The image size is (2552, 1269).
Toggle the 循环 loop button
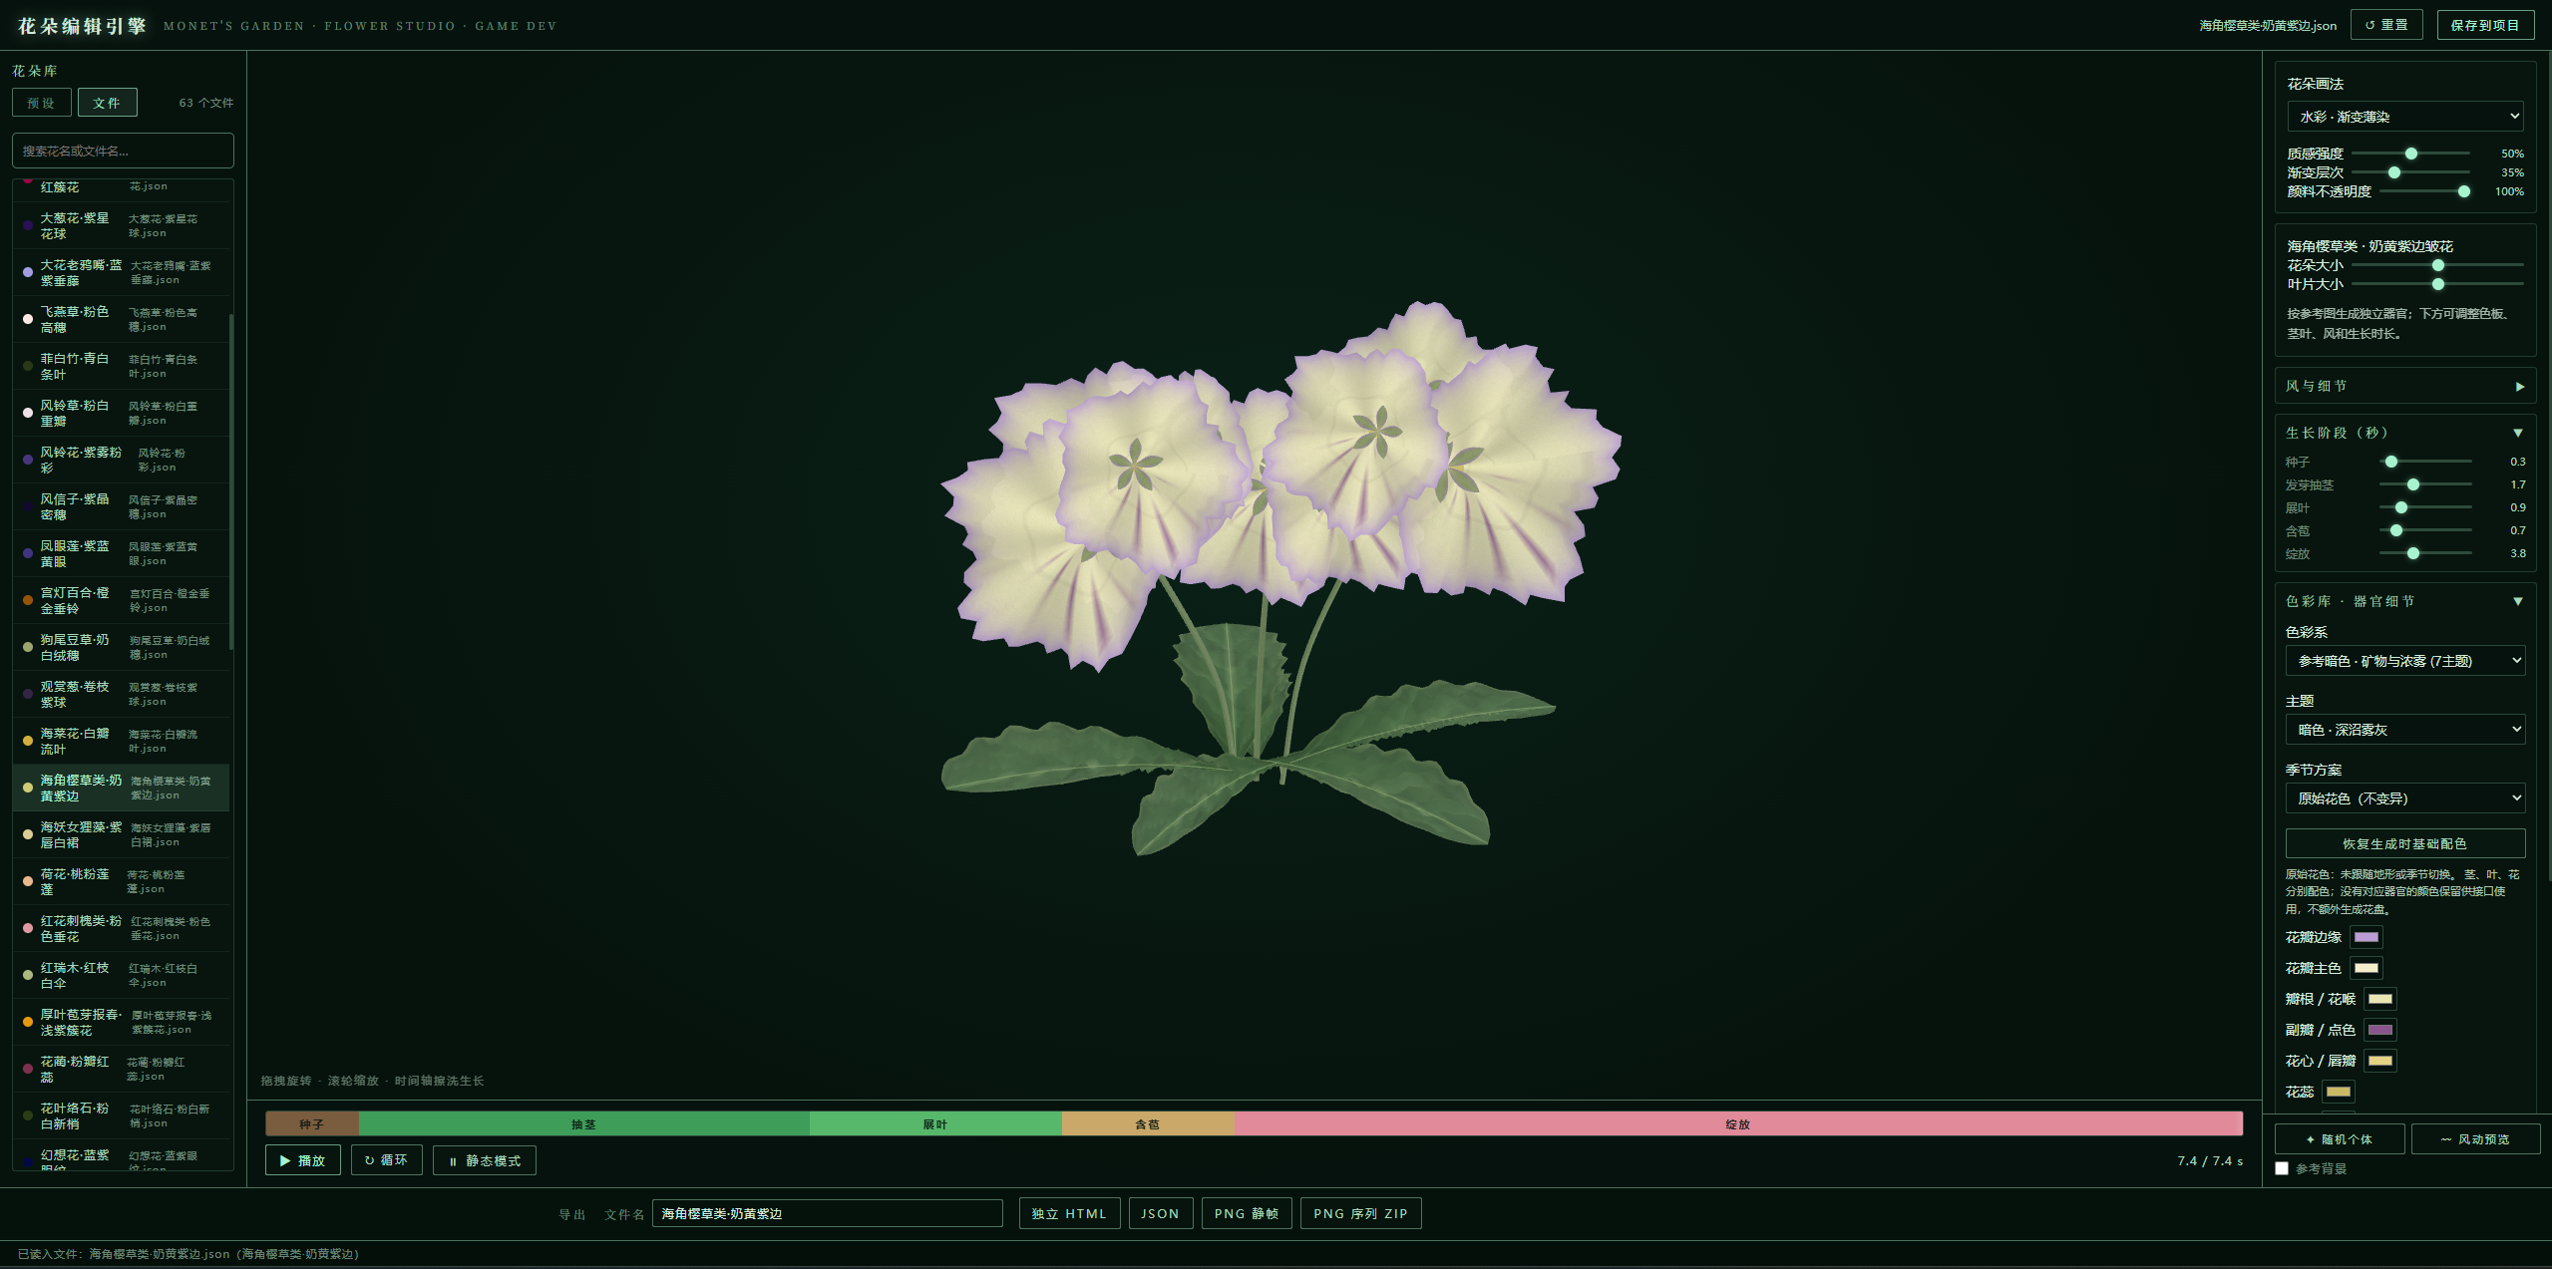point(386,1160)
